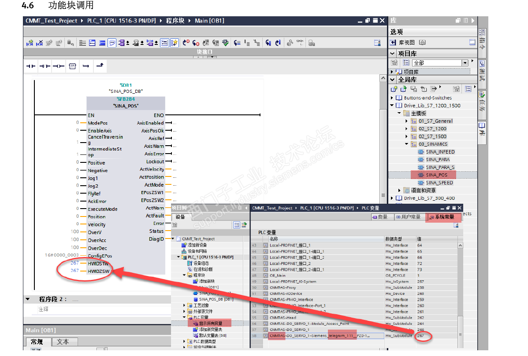The width and height of the screenshot is (528, 356).
Task: Collapse the 项目库 section header
Action: (392, 53)
